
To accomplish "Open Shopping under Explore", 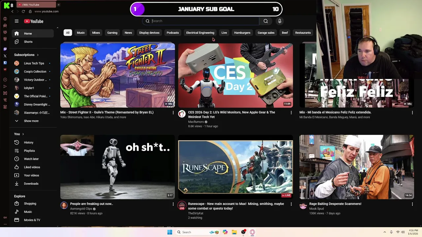I will [x=33, y=203].
